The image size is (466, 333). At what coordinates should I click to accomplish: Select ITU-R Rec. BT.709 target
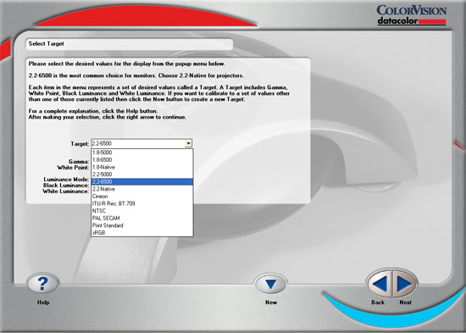[142, 203]
